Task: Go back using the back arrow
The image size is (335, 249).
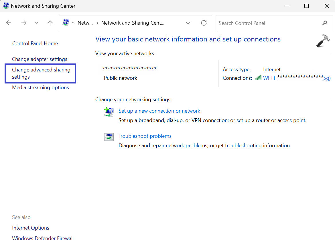Action: 9,23
